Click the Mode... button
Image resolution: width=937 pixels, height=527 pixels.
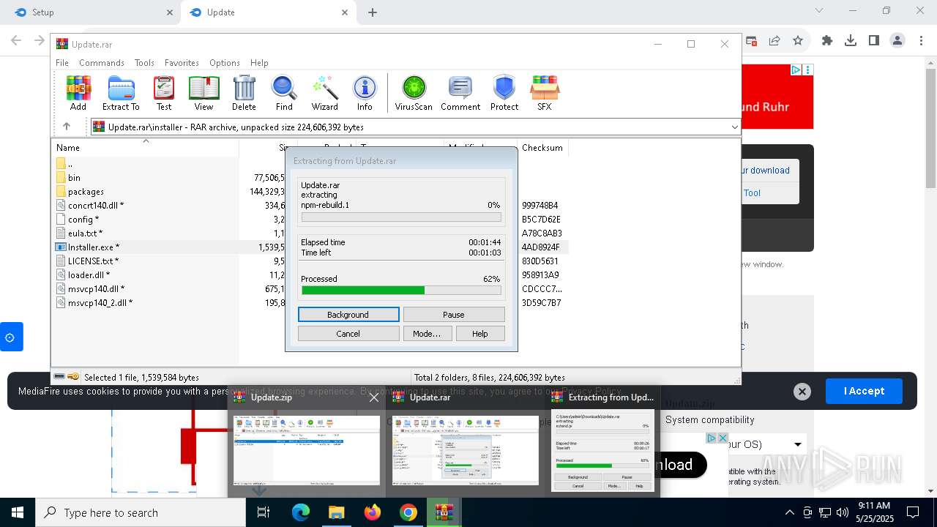pos(427,334)
